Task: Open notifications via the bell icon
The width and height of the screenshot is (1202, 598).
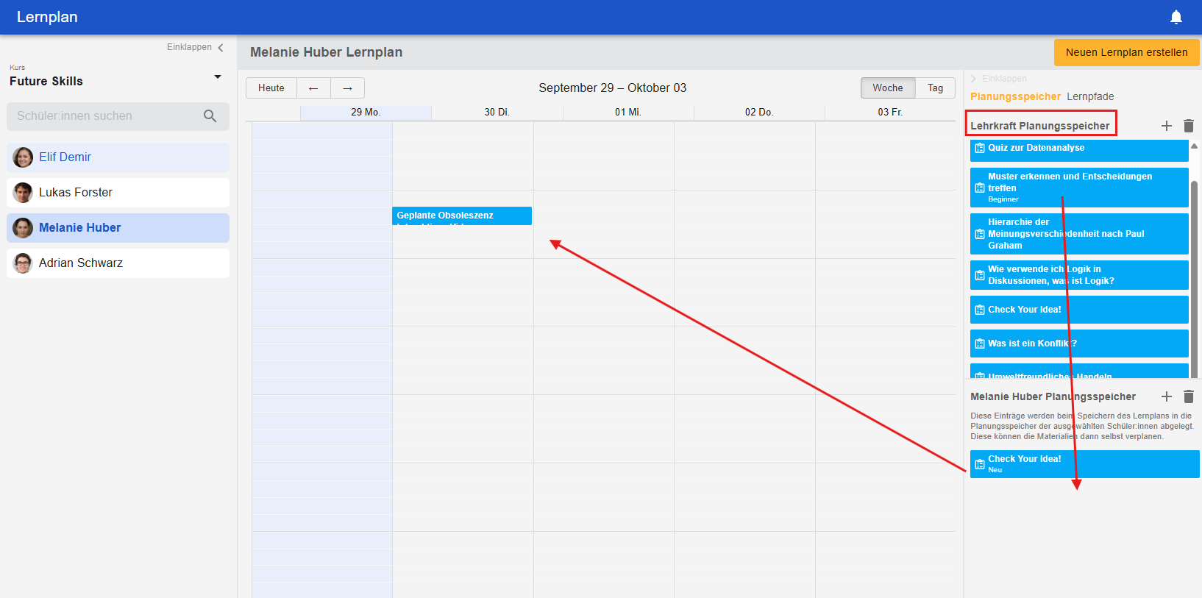Action: tap(1176, 17)
